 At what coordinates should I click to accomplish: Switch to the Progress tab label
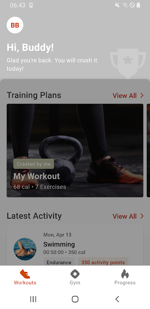[x=125, y=283]
